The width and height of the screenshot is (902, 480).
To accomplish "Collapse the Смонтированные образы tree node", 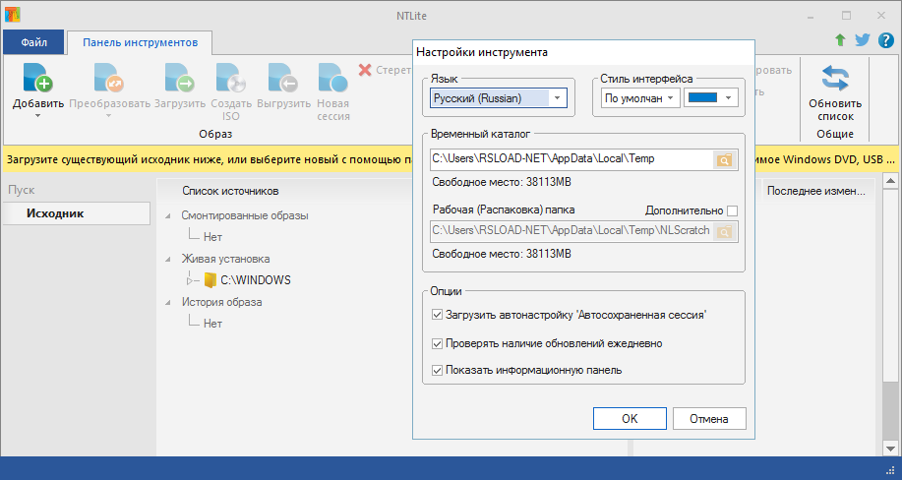I will [168, 215].
